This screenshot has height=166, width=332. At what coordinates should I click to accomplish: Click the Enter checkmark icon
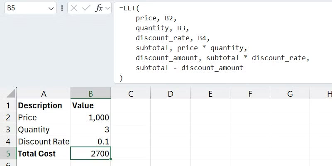86,8
